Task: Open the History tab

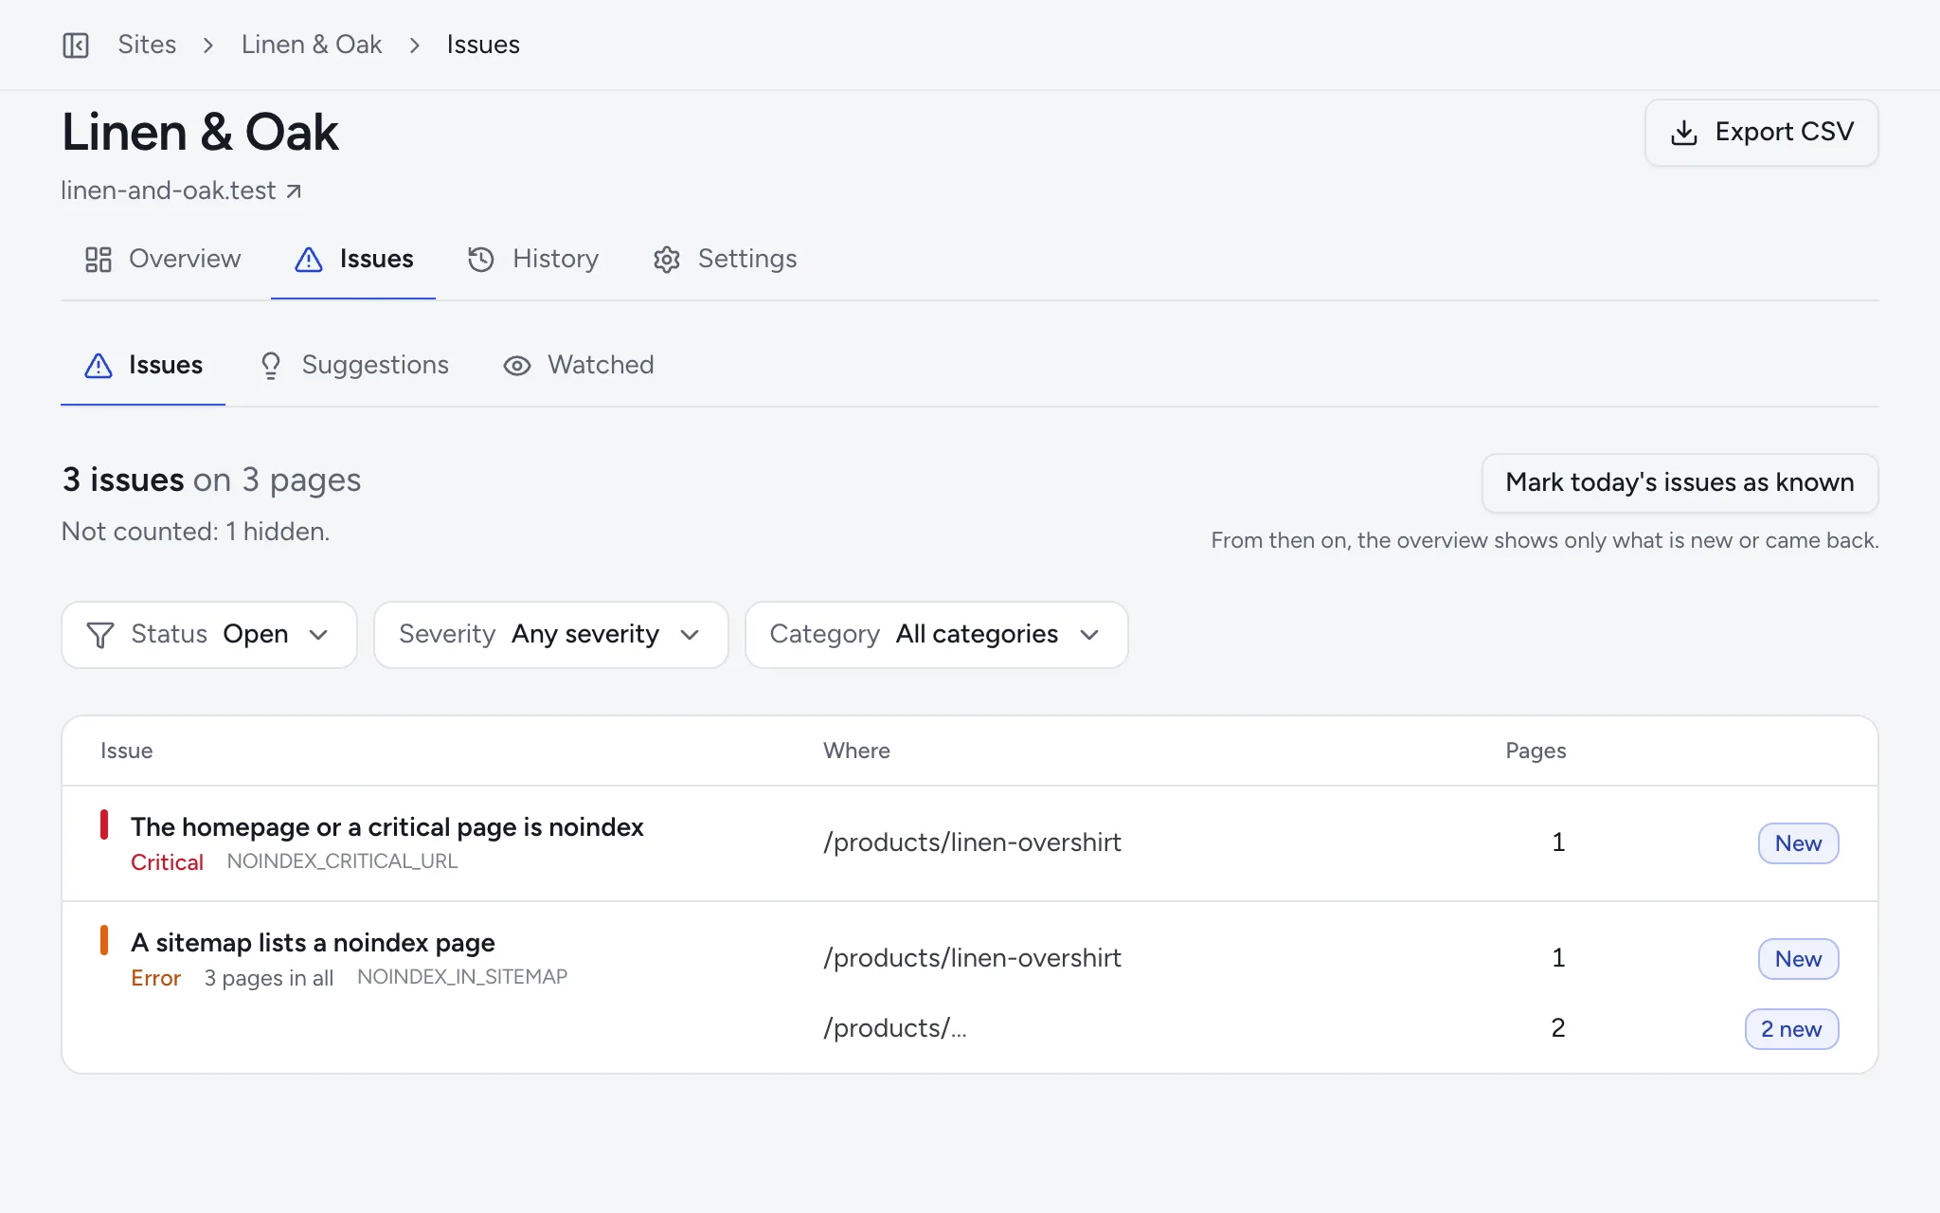Action: point(532,260)
